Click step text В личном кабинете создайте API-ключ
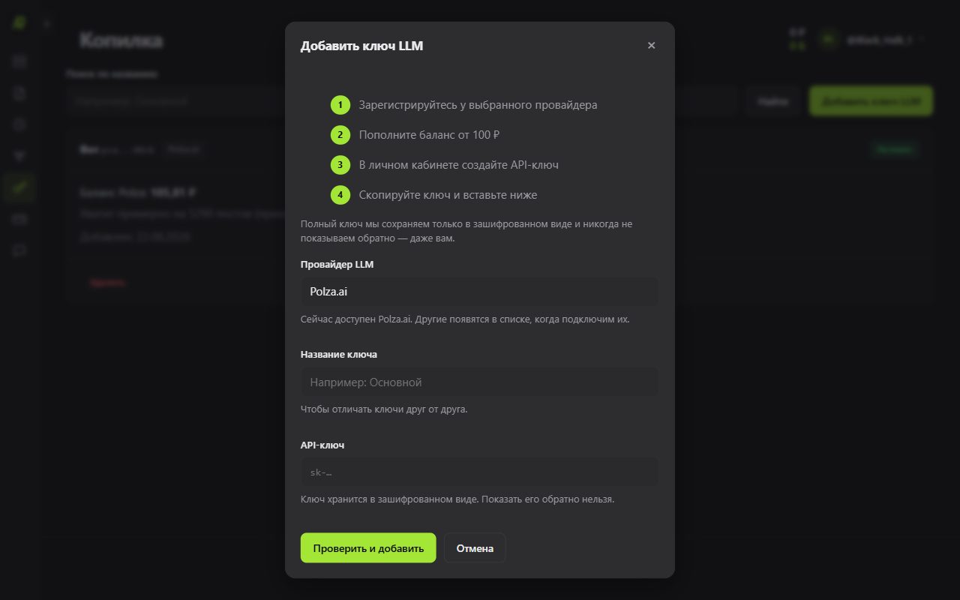 pyautogui.click(x=459, y=165)
